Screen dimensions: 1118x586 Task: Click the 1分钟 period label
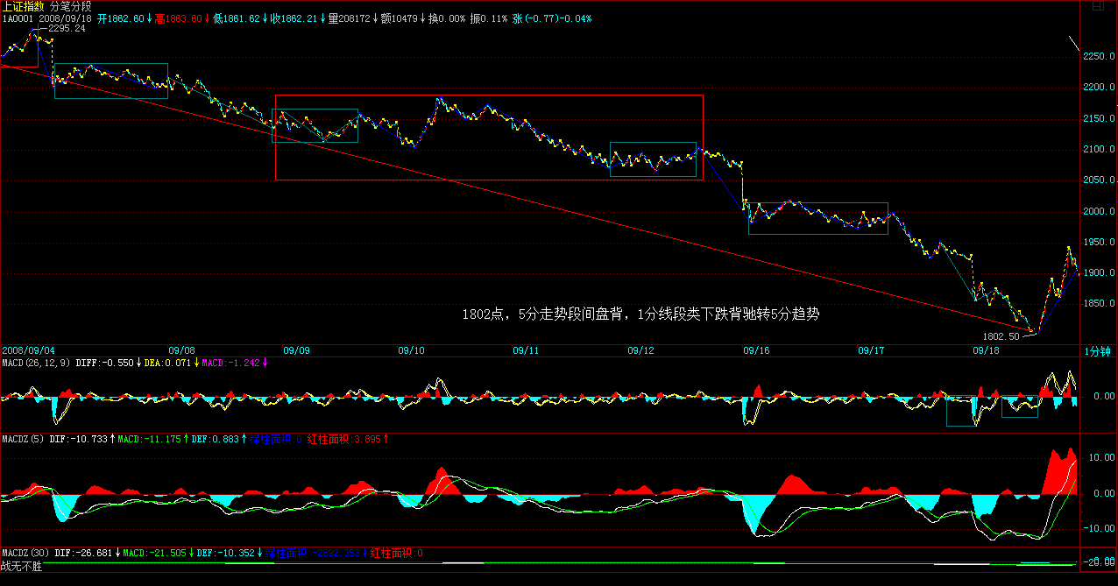[x=1098, y=350]
